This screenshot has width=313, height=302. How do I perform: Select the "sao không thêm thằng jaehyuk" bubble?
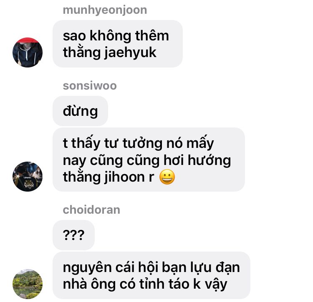click(x=118, y=44)
